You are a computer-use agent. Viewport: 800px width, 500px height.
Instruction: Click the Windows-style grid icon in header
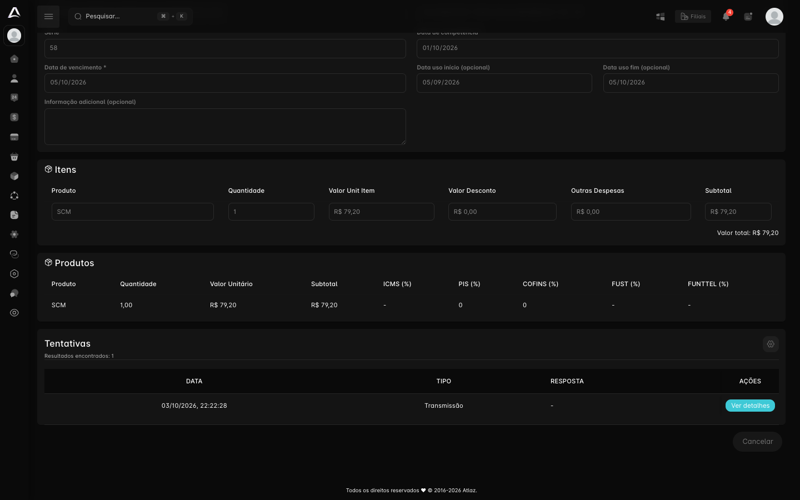[661, 17]
